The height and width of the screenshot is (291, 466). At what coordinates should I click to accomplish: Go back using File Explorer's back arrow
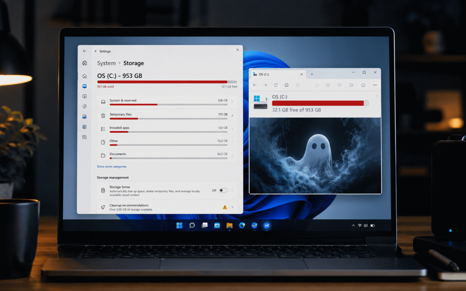[255, 85]
